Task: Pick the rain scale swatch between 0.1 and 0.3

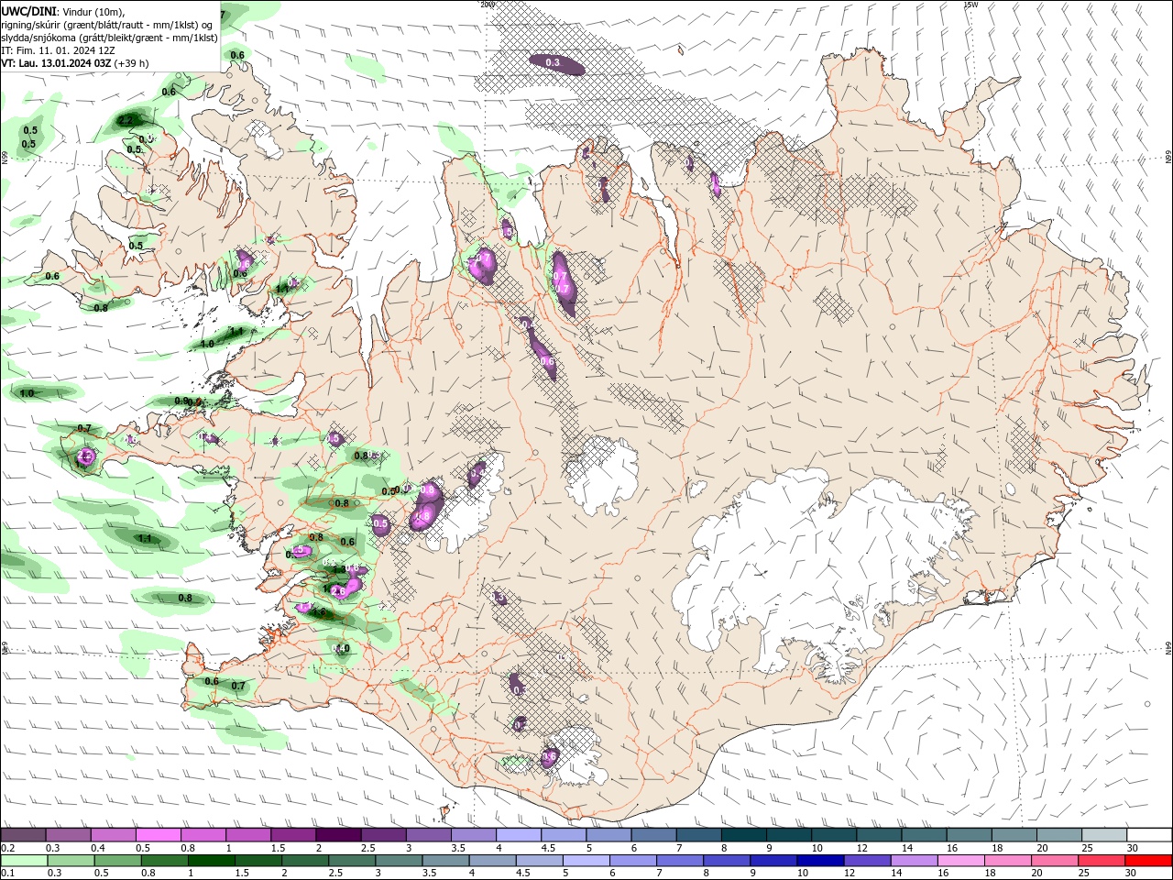Action: click(x=25, y=861)
